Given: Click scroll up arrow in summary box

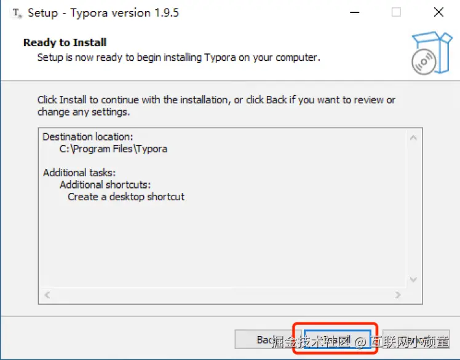Looking at the screenshot, I should point(414,137).
